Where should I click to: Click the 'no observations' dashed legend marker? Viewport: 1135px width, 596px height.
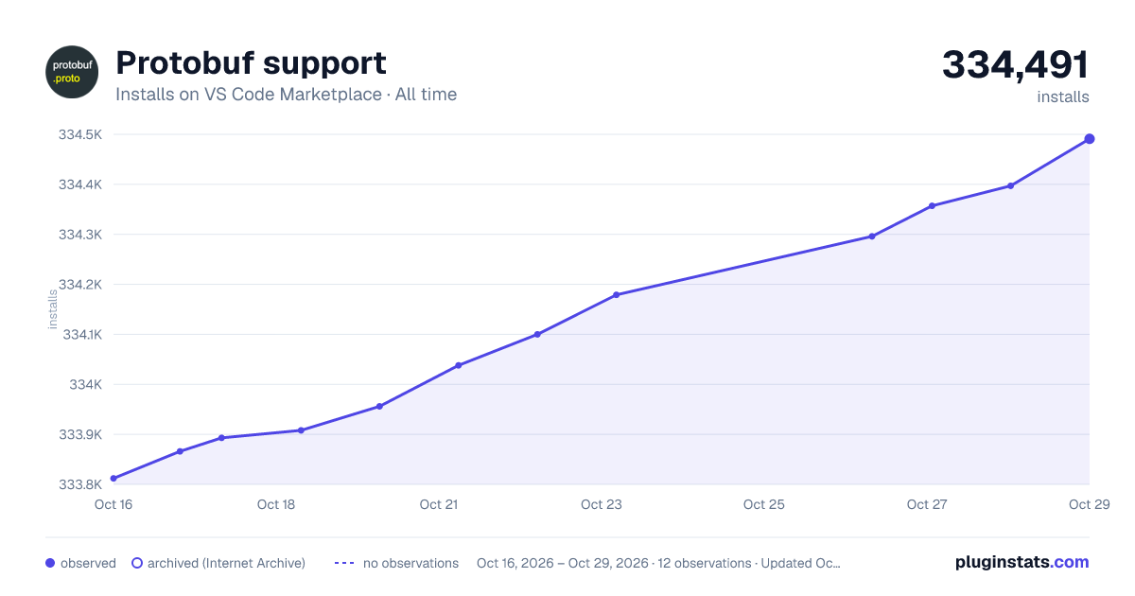tap(344, 563)
